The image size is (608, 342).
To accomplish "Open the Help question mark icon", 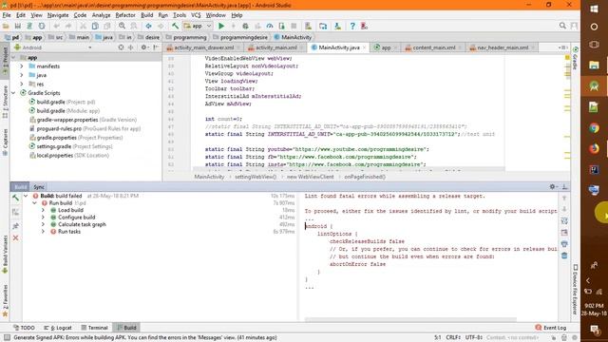I will click(352, 26).
